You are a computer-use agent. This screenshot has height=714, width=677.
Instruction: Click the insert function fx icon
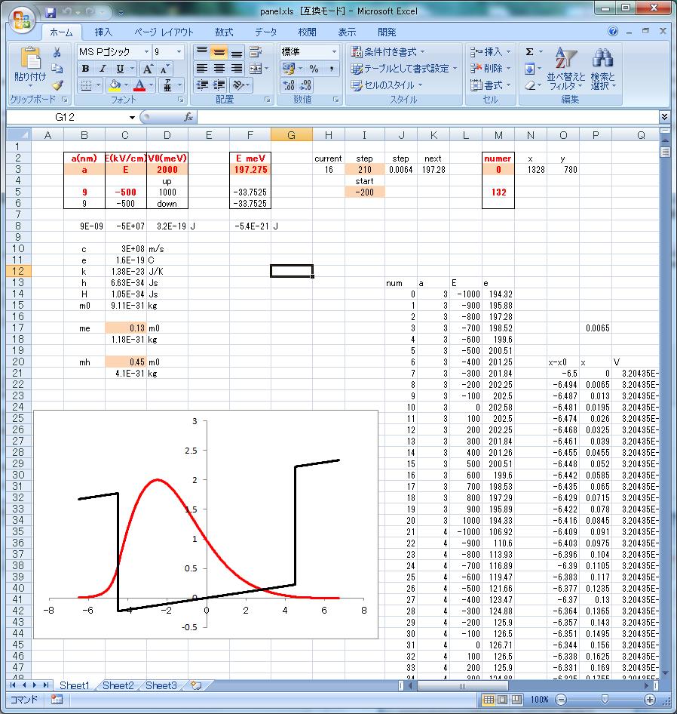[x=188, y=117]
